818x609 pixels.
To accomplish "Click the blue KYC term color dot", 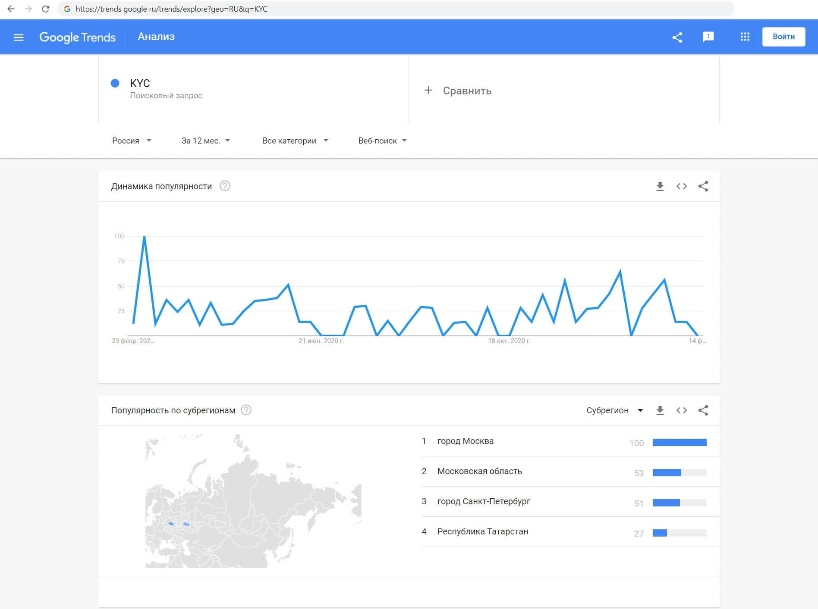I will 115,83.
